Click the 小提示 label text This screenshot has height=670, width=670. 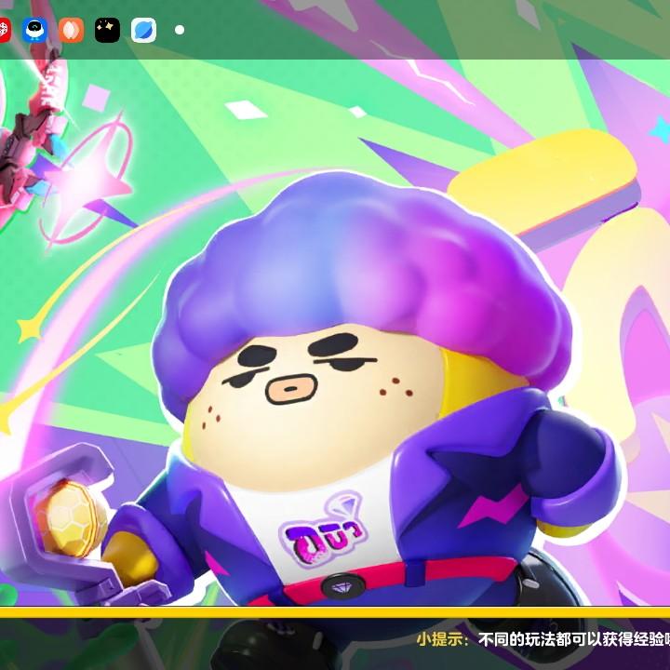pos(443,639)
